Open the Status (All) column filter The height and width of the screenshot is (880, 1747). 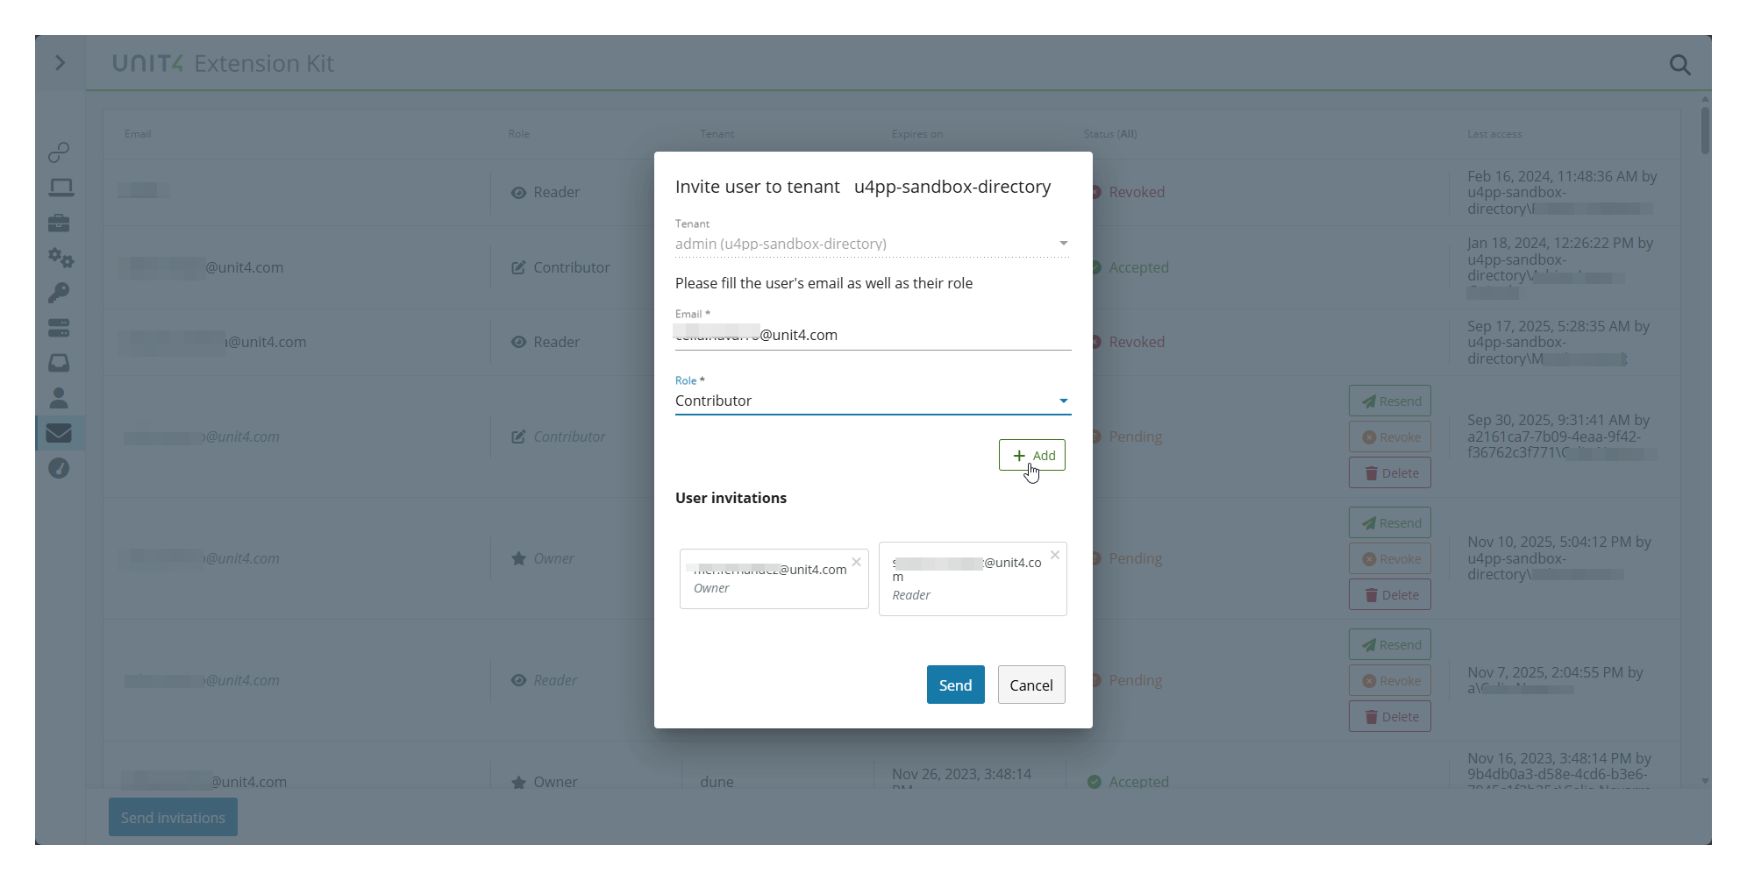(x=1109, y=133)
